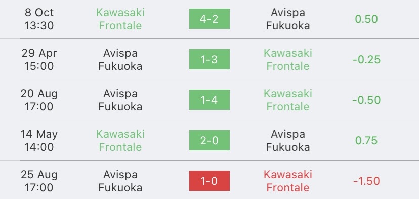Image resolution: width=419 pixels, height=199 pixels.
Task: Select Kawasaki Frontale in the 29 Apr match
Action: [x=288, y=59]
